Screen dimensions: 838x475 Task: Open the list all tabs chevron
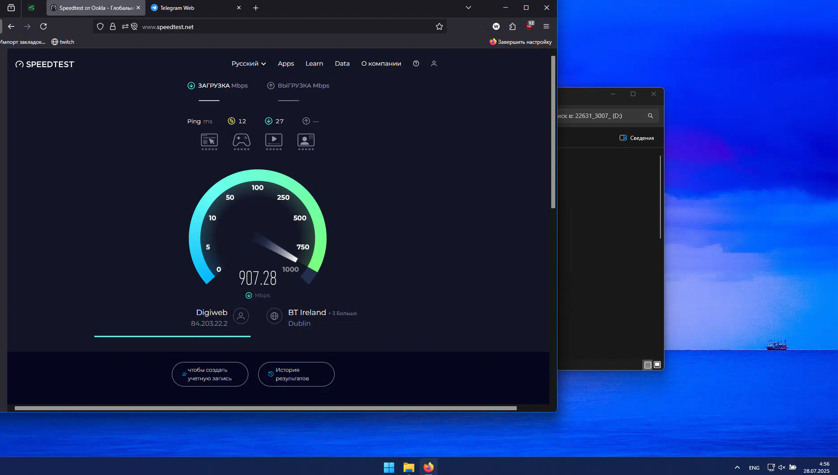(x=468, y=8)
